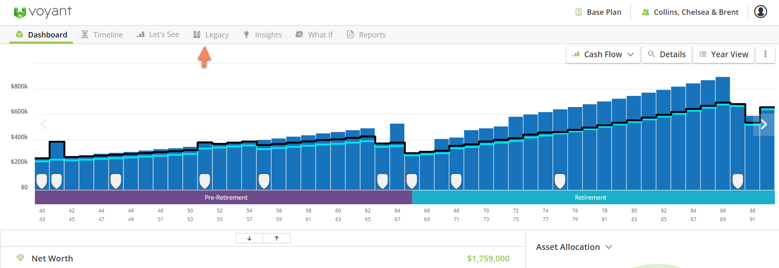
Task: Click the down arrow panel button
Action: point(249,238)
